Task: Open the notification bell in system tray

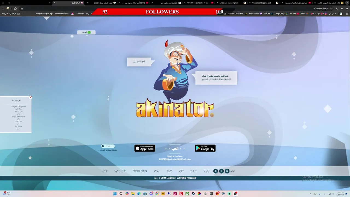Action: coord(346,194)
